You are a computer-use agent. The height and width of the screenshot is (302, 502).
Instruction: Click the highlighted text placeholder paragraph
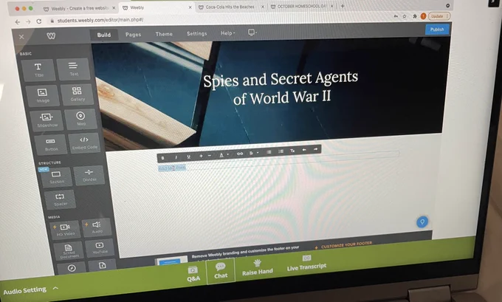(x=172, y=168)
